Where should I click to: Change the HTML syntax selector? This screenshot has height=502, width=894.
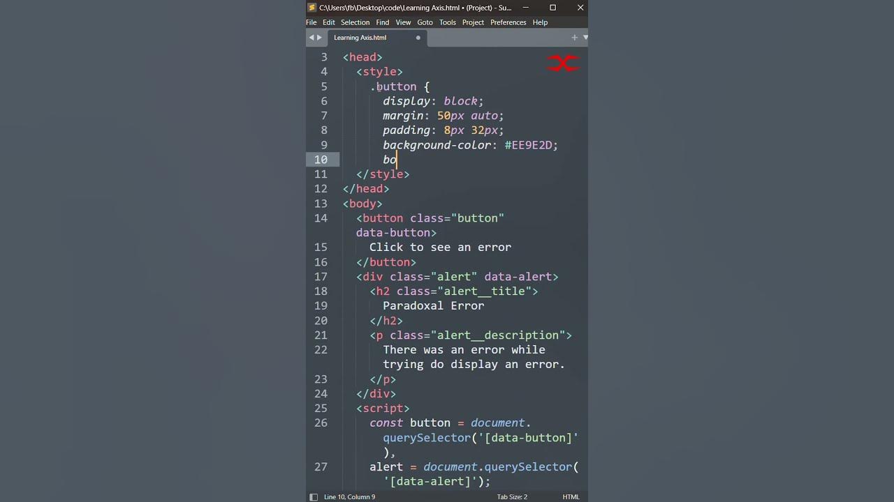pos(571,497)
